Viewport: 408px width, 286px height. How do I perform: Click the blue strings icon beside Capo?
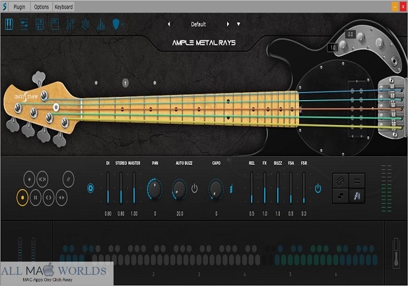click(x=231, y=189)
